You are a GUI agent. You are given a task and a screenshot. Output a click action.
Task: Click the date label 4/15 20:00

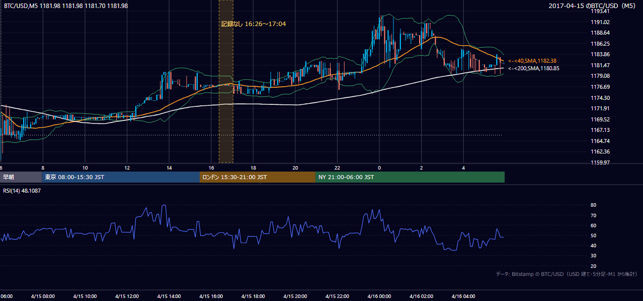pos(295,296)
